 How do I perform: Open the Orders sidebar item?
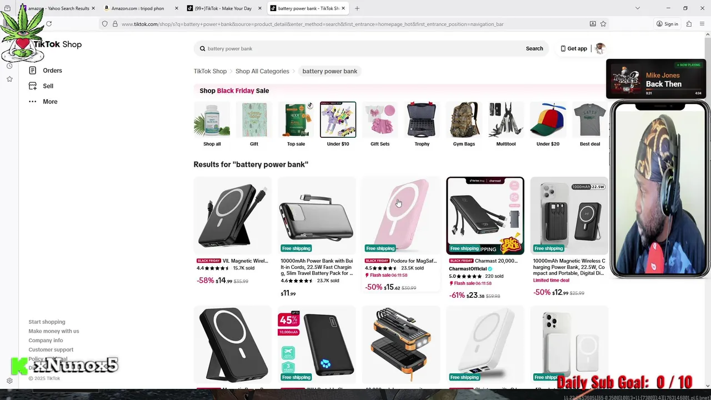[x=46, y=71]
